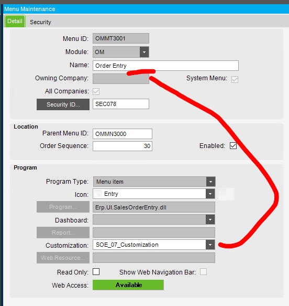Click the Program... button
289x306 pixels.
pos(63,207)
